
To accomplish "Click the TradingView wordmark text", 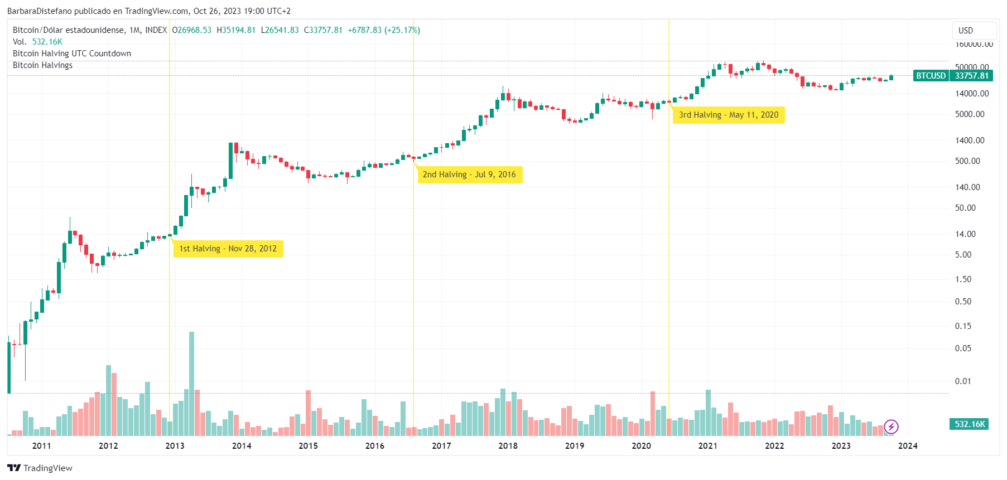I will (48, 468).
